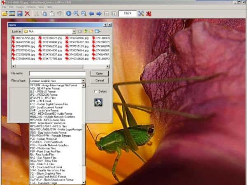The height and width of the screenshot is (185, 247).
Task: Click the next page toolbar icon
Action: click(114, 14)
